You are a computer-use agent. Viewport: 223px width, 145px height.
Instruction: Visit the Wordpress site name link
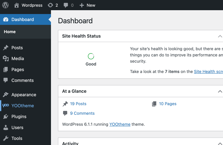[x=32, y=5]
